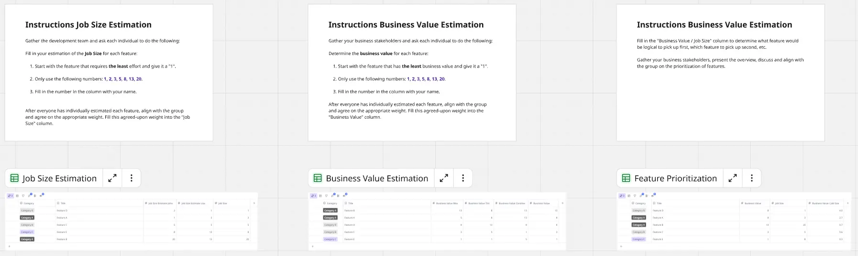Image resolution: width=858 pixels, height=256 pixels.
Task: Select the Feature Prioritization title label
Action: pos(675,178)
